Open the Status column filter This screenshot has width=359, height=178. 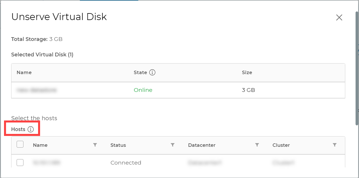tap(173, 145)
